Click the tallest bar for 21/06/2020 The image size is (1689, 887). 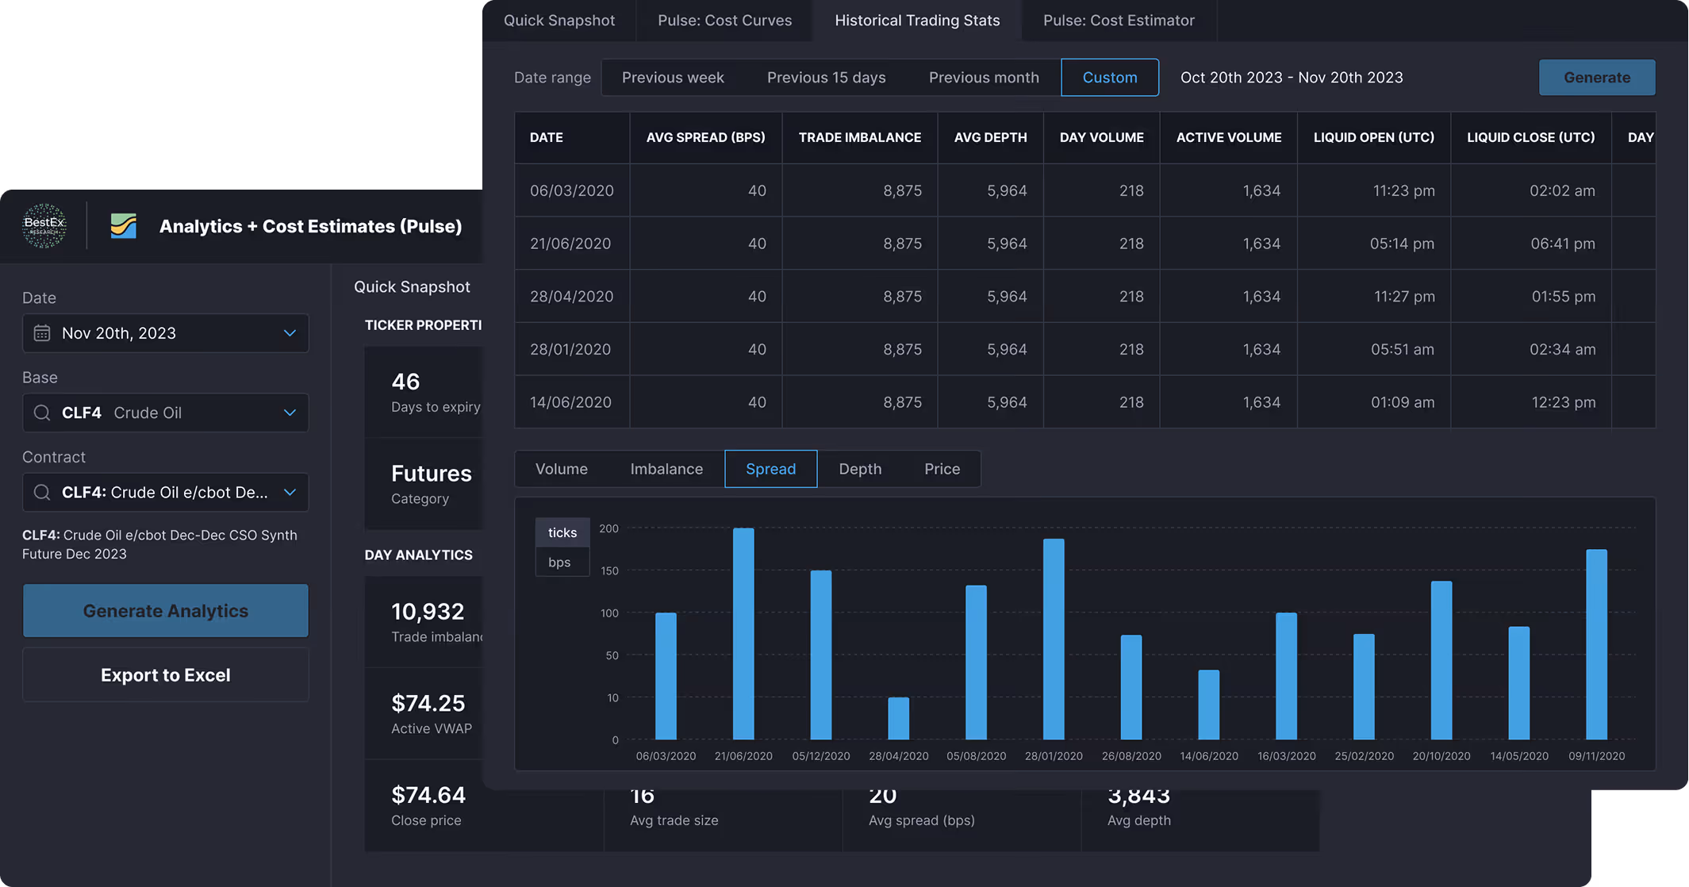pos(743,635)
